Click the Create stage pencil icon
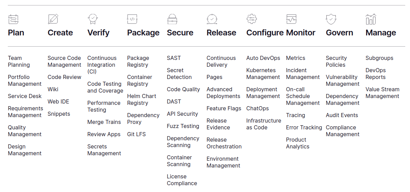The image size is (410, 192). coord(53,19)
